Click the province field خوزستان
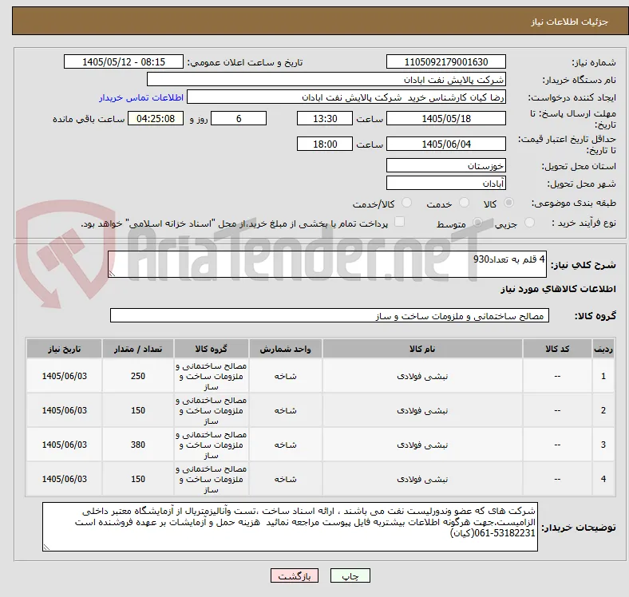Image resolution: width=629 pixels, height=597 pixels. point(446,165)
